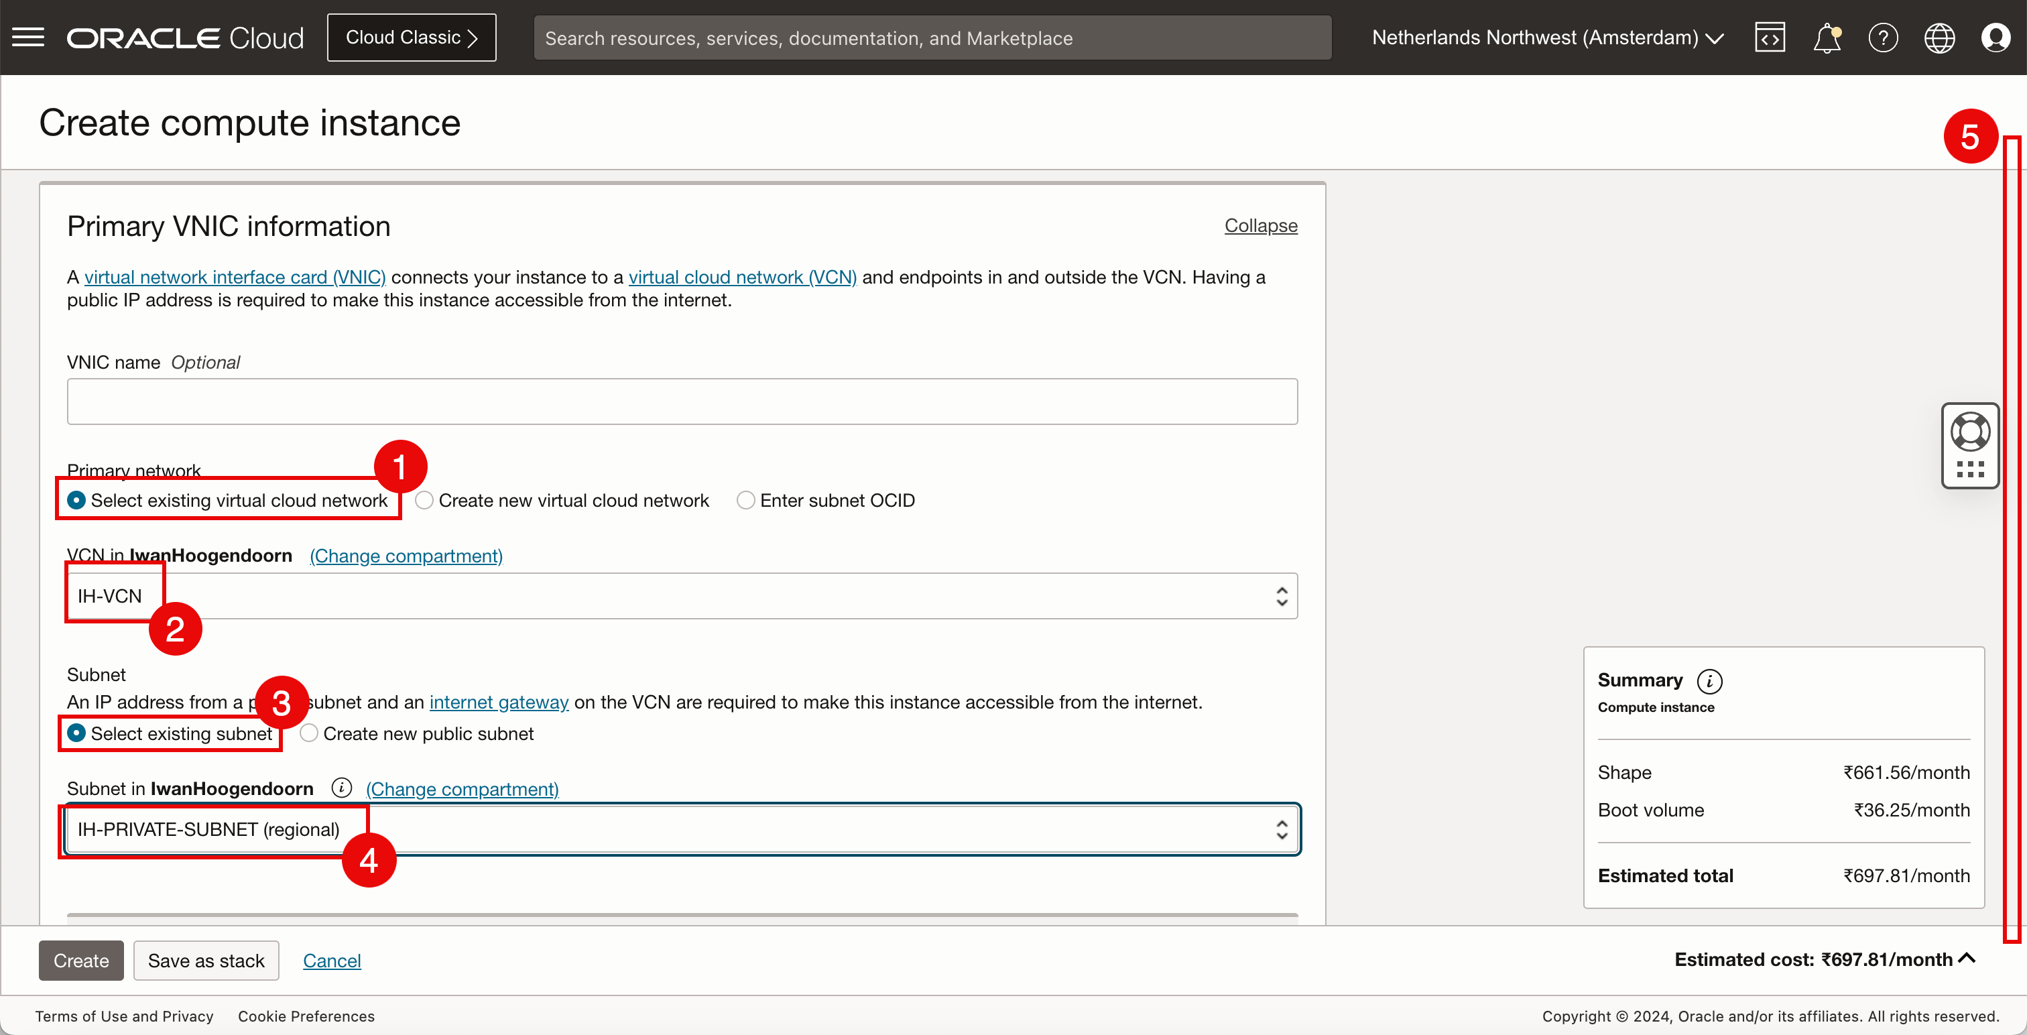Click the Cloud Classic button
2027x1035 pixels.
pos(412,37)
